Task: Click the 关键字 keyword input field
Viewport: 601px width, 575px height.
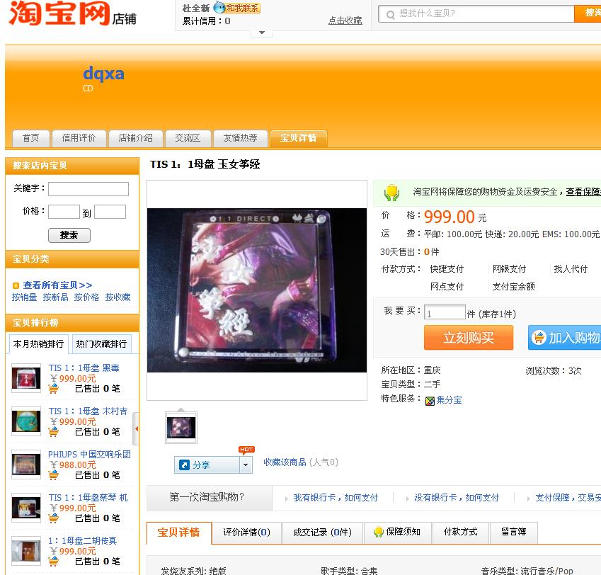Action: point(88,189)
